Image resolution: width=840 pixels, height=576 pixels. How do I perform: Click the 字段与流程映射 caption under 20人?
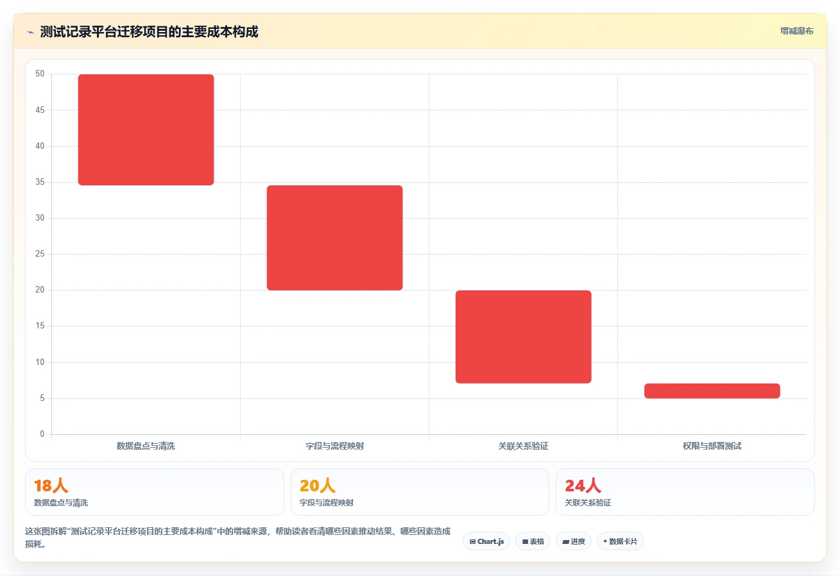[x=326, y=503]
